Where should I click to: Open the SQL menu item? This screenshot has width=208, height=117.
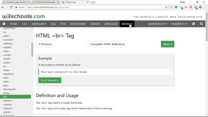click(53, 24)
